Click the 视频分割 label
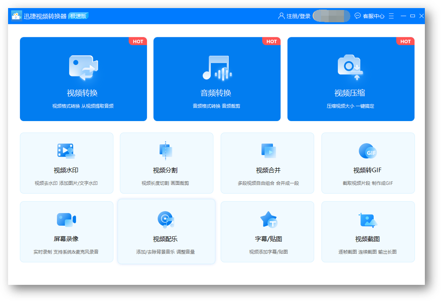The height and width of the screenshot is (301, 441). pyautogui.click(x=165, y=170)
